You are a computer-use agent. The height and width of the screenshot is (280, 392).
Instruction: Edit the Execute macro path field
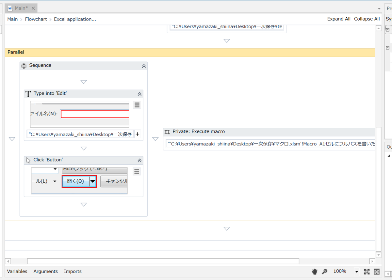click(x=271, y=144)
